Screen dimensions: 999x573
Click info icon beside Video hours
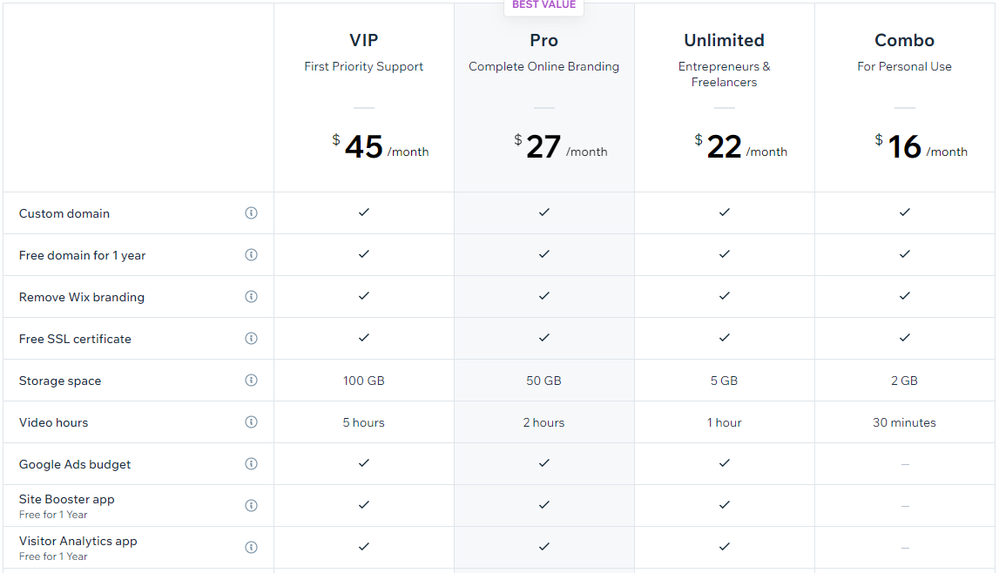(251, 422)
